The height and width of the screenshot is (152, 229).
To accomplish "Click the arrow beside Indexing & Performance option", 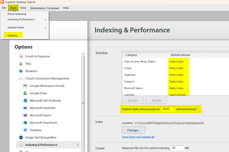I will [78, 145].
